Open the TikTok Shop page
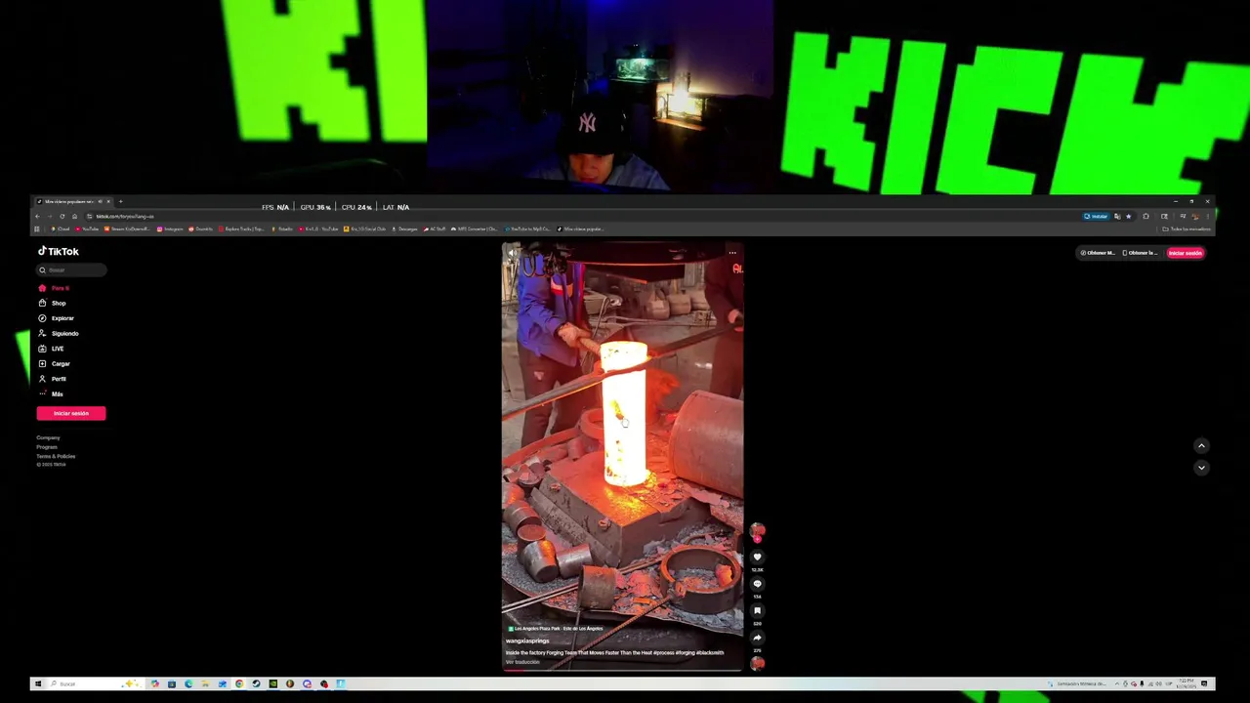The width and height of the screenshot is (1250, 703). tap(52, 303)
